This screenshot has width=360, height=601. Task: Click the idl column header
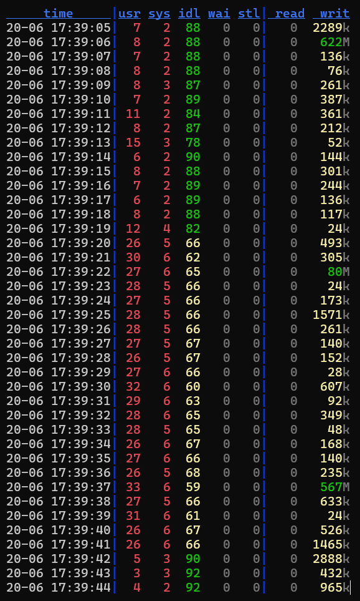189,13
